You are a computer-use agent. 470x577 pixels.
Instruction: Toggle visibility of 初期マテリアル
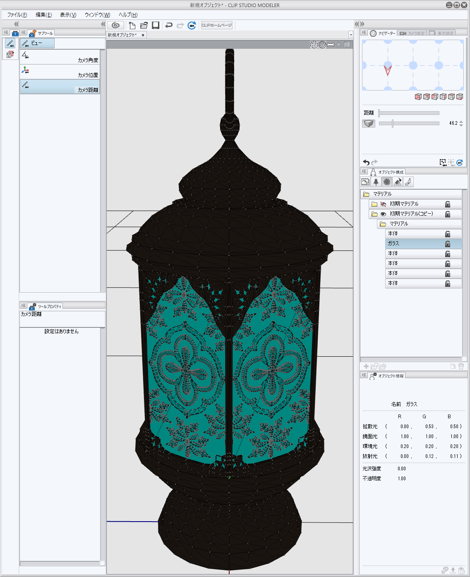[383, 204]
